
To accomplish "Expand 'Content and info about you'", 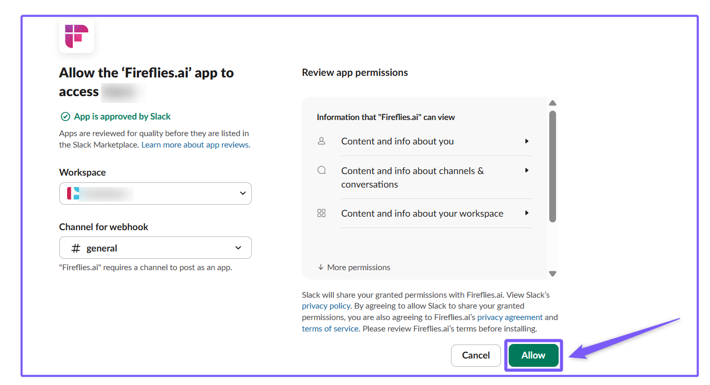I will [x=527, y=141].
